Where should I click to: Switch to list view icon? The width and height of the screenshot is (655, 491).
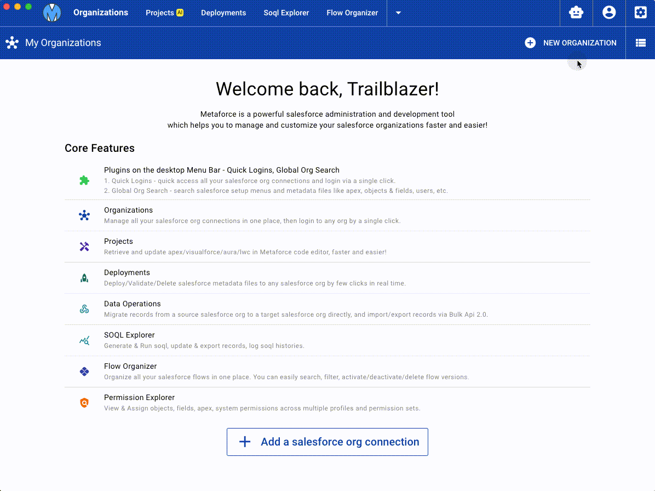pos(640,43)
